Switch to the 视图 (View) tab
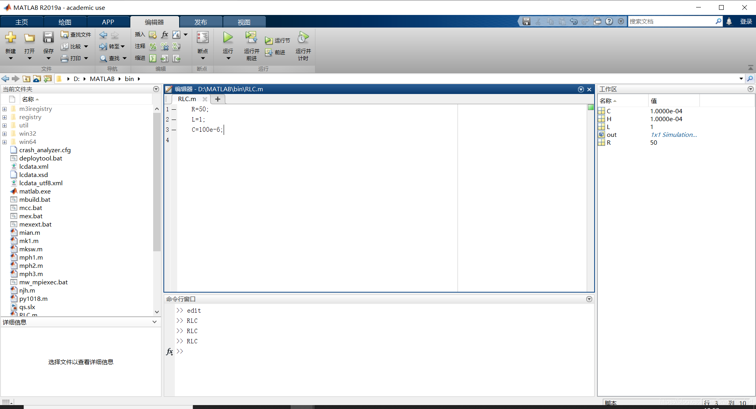The width and height of the screenshot is (756, 409). pyautogui.click(x=244, y=22)
